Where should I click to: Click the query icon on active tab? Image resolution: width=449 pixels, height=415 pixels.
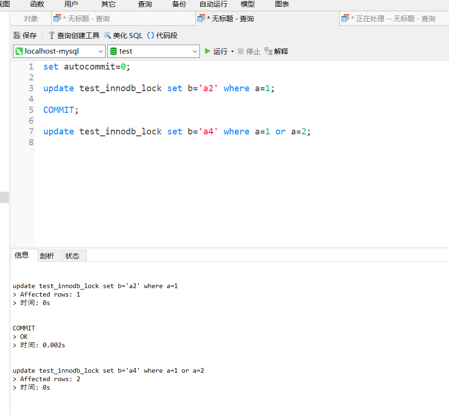pos(201,18)
